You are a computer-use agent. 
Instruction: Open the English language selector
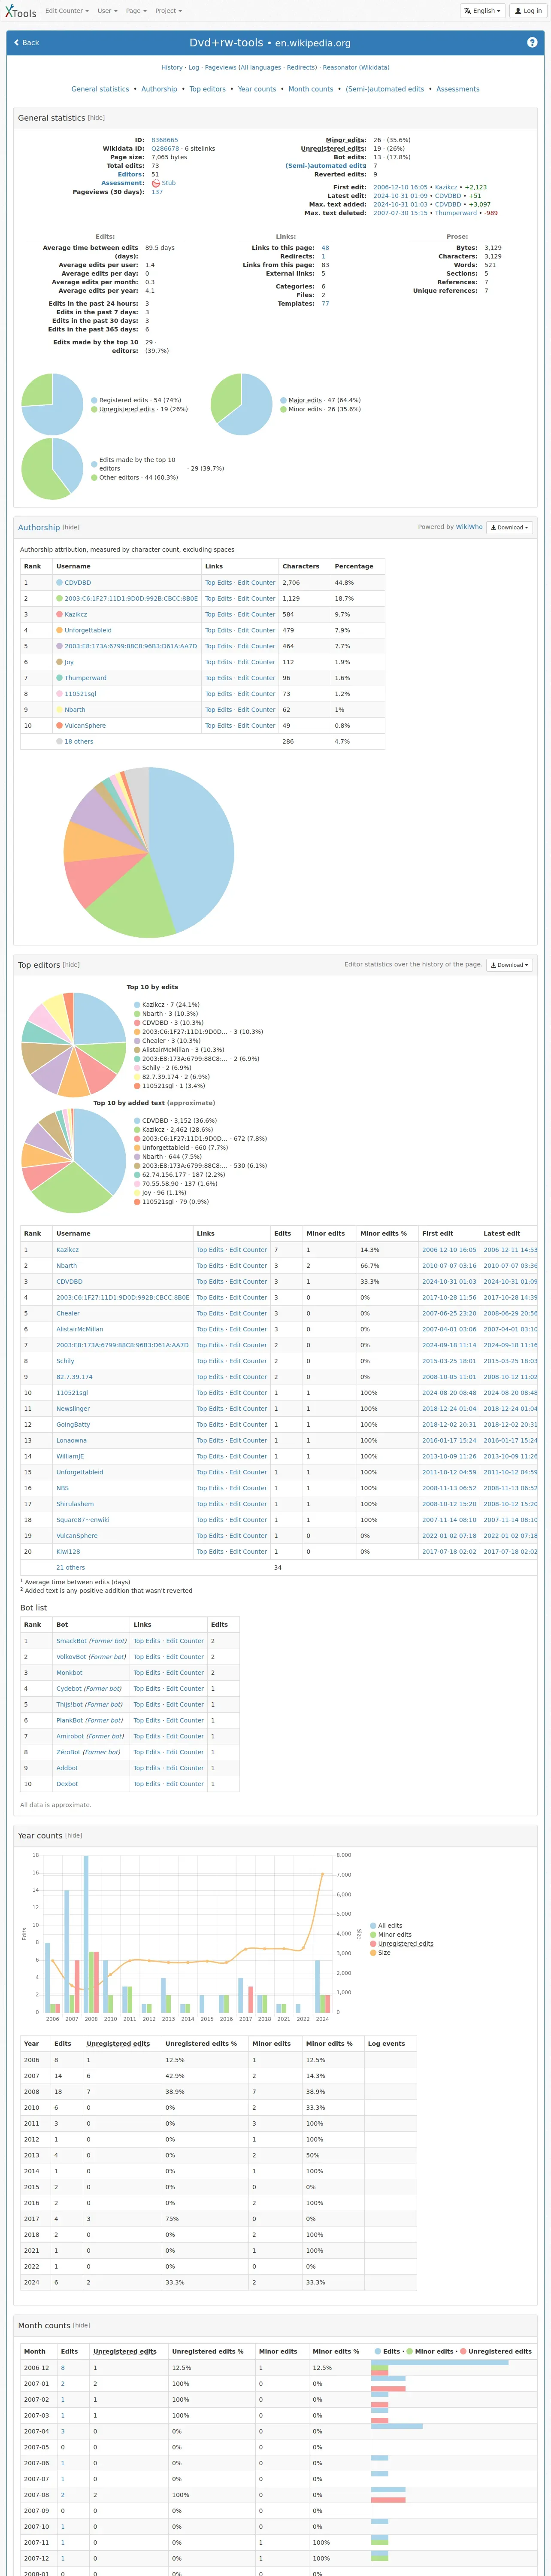[x=482, y=11]
